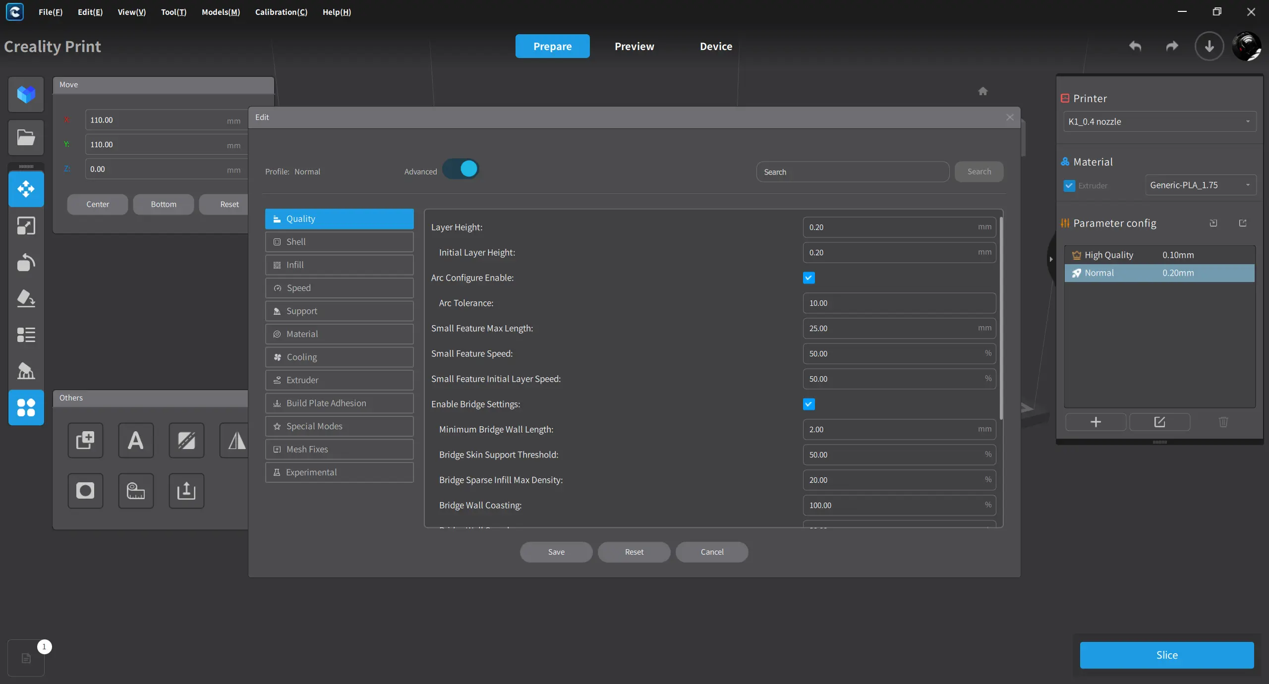Select the lay-flat face tool icon

tap(26, 298)
